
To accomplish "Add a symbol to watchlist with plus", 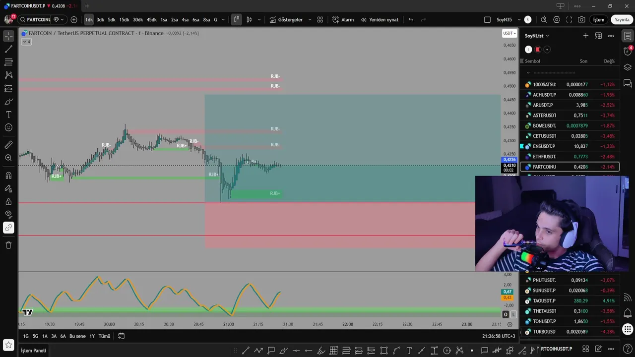I will (x=586, y=36).
